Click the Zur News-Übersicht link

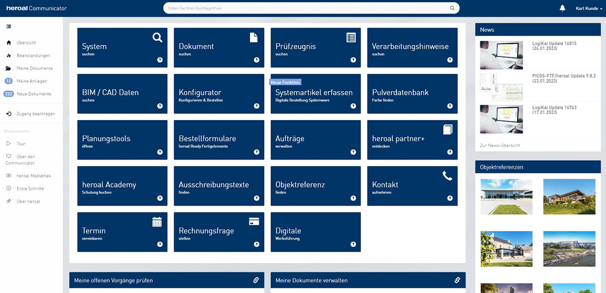point(499,145)
